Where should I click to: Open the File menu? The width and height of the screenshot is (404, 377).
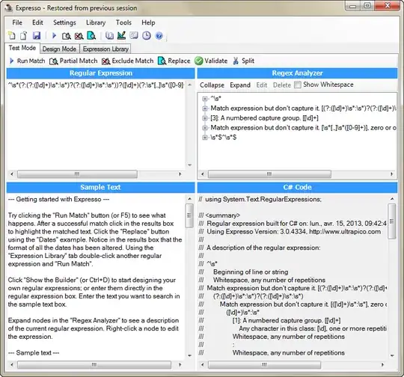pos(17,22)
